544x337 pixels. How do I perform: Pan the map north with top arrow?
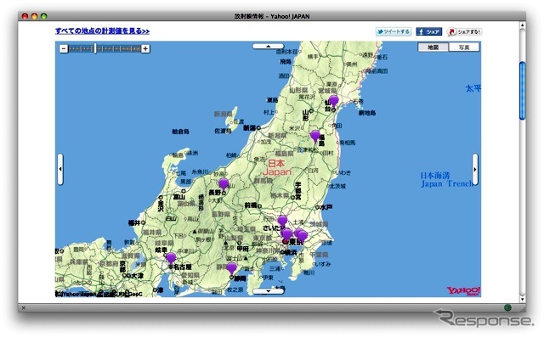pos(268,46)
